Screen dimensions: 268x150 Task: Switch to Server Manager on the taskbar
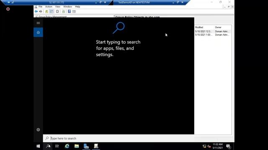click(x=86, y=146)
